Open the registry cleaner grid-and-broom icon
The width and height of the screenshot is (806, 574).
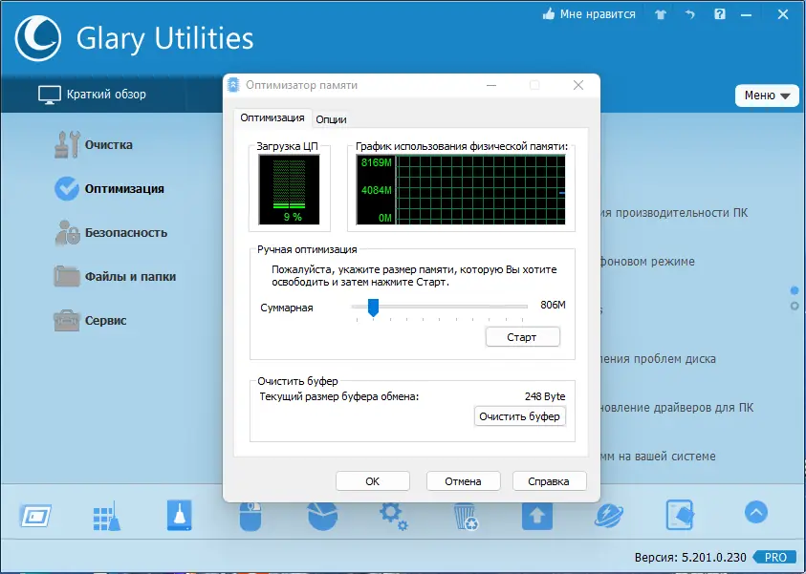pyautogui.click(x=107, y=516)
